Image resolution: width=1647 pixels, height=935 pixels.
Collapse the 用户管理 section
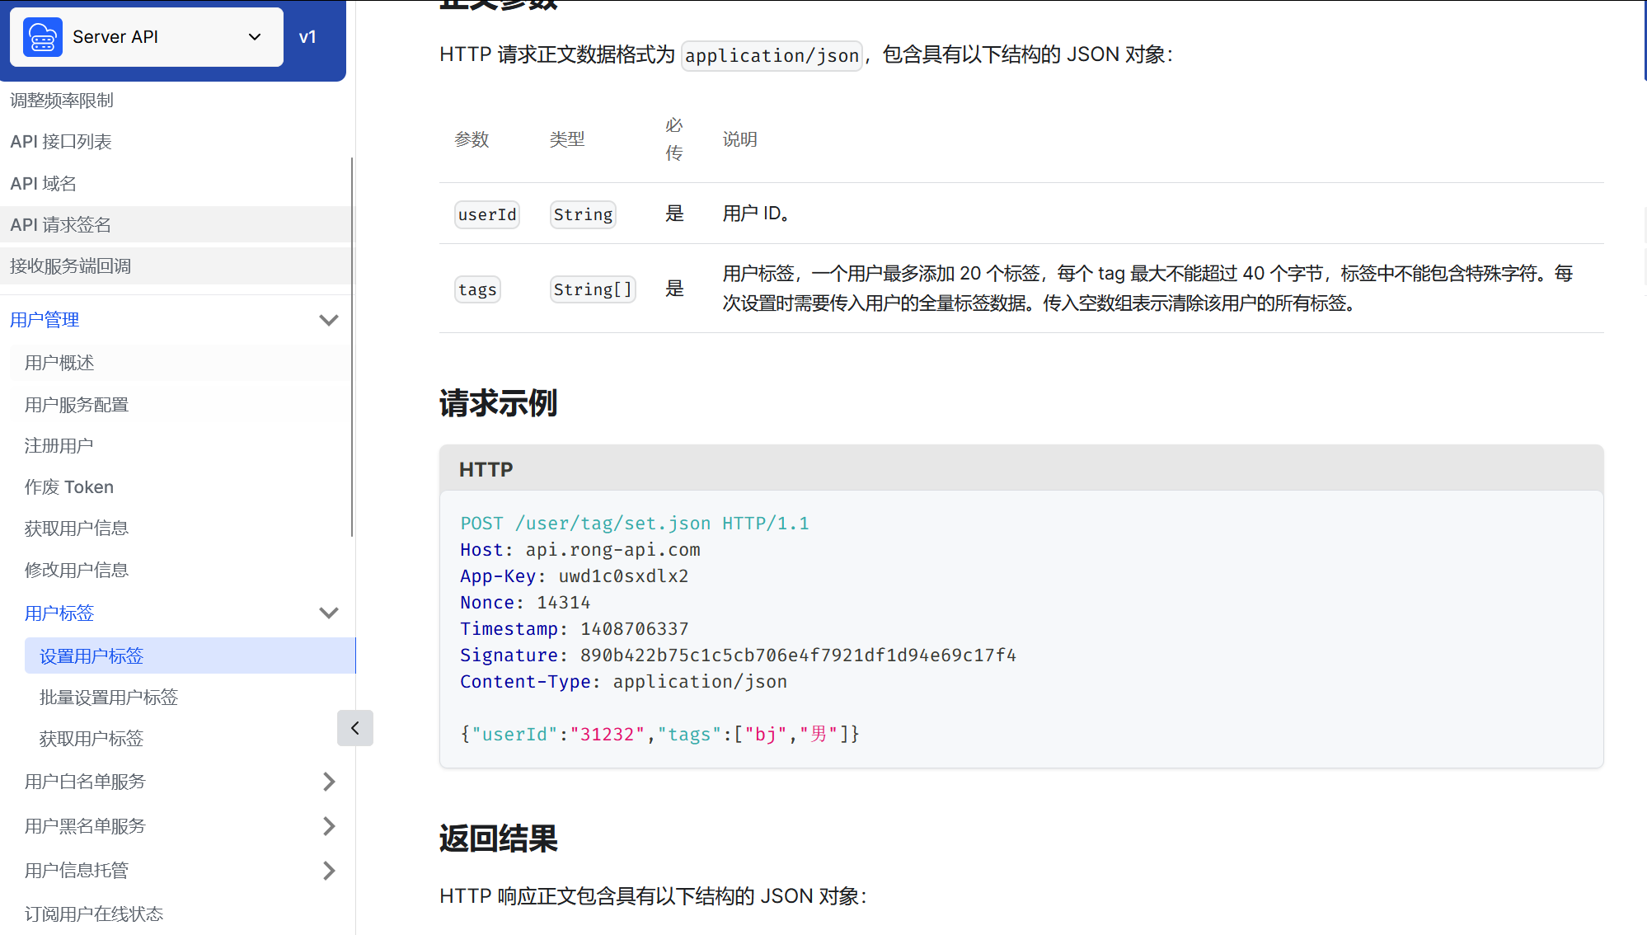[329, 320]
